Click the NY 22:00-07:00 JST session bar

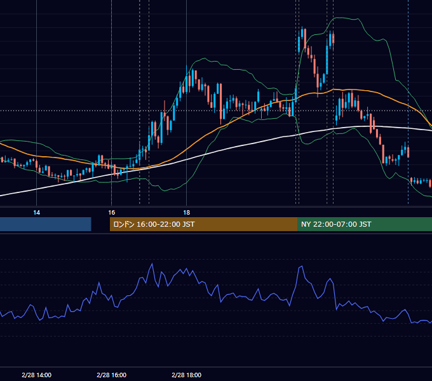tap(365, 224)
